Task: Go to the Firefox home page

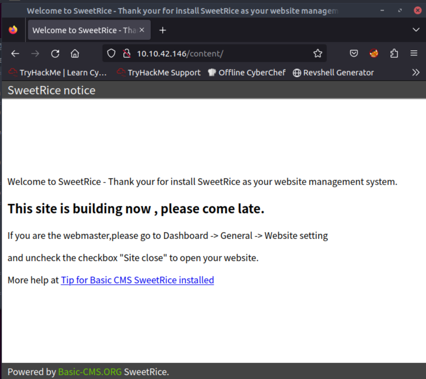Action: 75,54
